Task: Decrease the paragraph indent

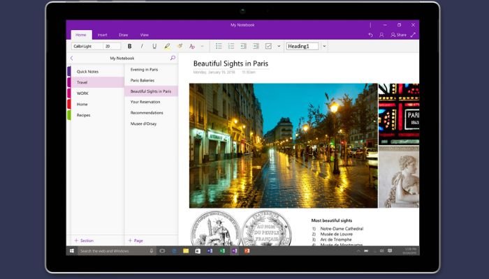Action: point(243,46)
